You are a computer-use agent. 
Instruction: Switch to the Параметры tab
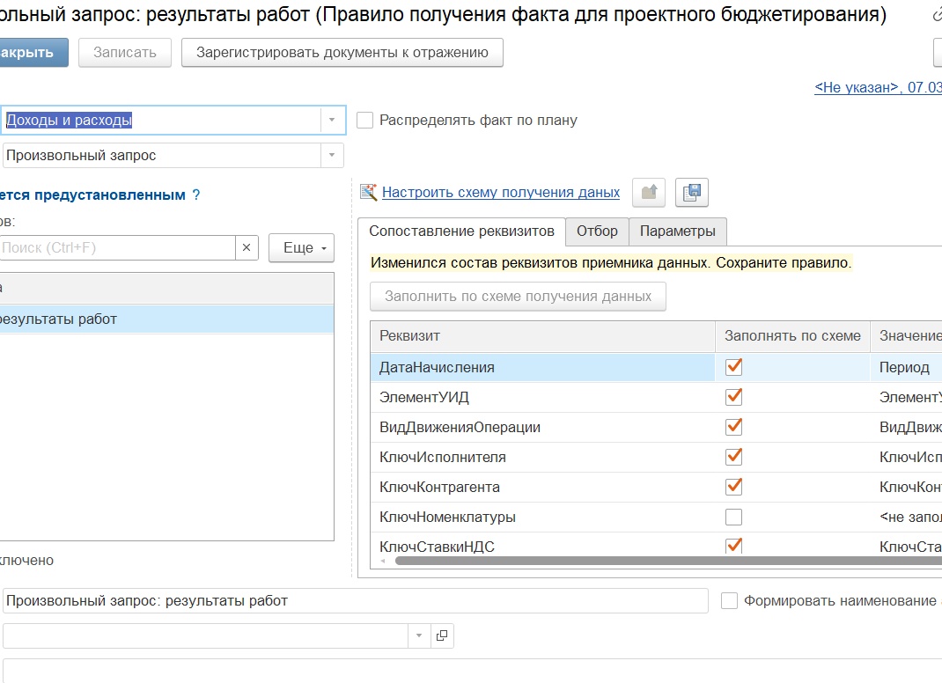[x=678, y=231]
